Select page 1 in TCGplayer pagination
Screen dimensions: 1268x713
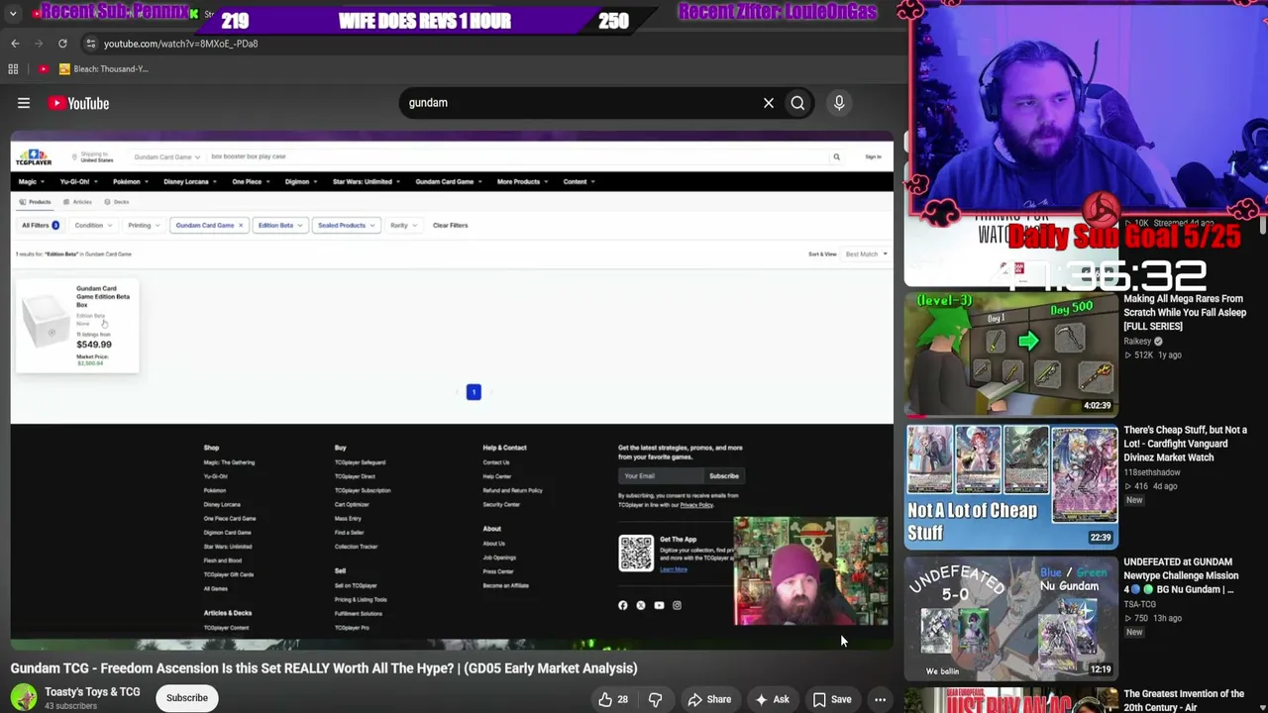474,392
